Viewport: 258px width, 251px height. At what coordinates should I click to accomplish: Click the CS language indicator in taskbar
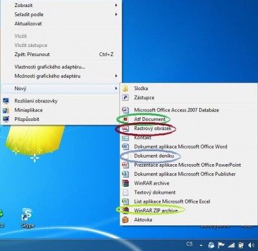(x=190, y=245)
